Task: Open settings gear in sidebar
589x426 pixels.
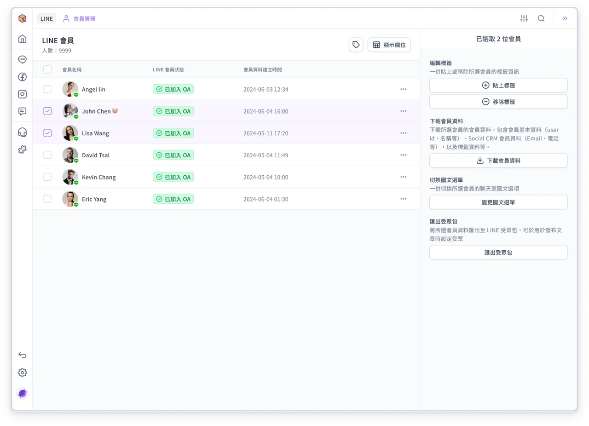Action: tap(22, 373)
